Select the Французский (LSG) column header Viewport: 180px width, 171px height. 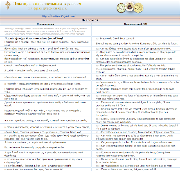[x=135, y=24]
